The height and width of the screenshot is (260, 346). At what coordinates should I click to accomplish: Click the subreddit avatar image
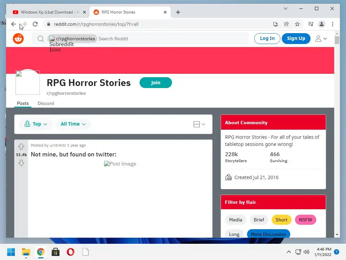pyautogui.click(x=28, y=83)
